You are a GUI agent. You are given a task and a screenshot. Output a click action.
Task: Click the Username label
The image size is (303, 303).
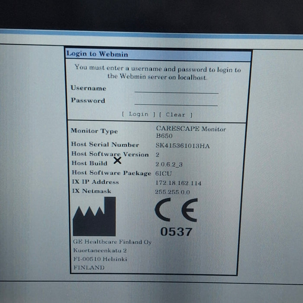click(x=88, y=88)
